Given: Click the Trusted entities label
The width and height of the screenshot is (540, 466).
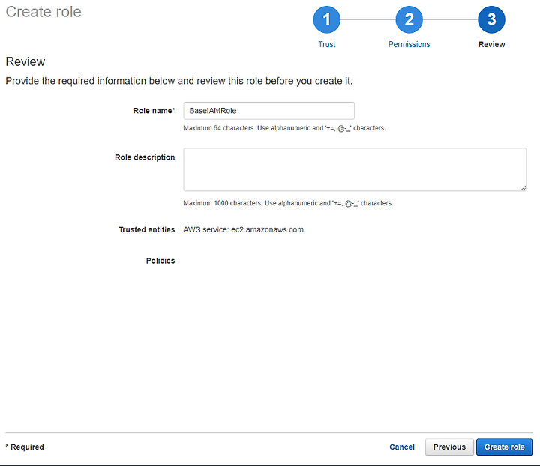Looking at the screenshot, I should pyautogui.click(x=147, y=229).
